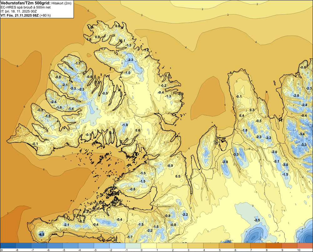This screenshot has height=252, width=313.
Task: Click the -3.3 value beside the -3.4 value
Action: [x=304, y=145]
